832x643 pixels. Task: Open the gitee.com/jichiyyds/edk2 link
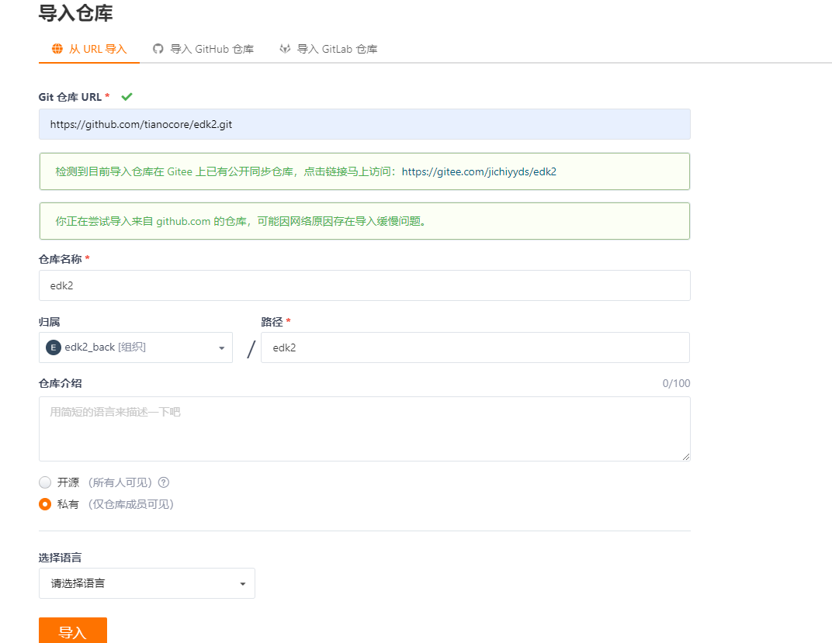pyautogui.click(x=479, y=171)
